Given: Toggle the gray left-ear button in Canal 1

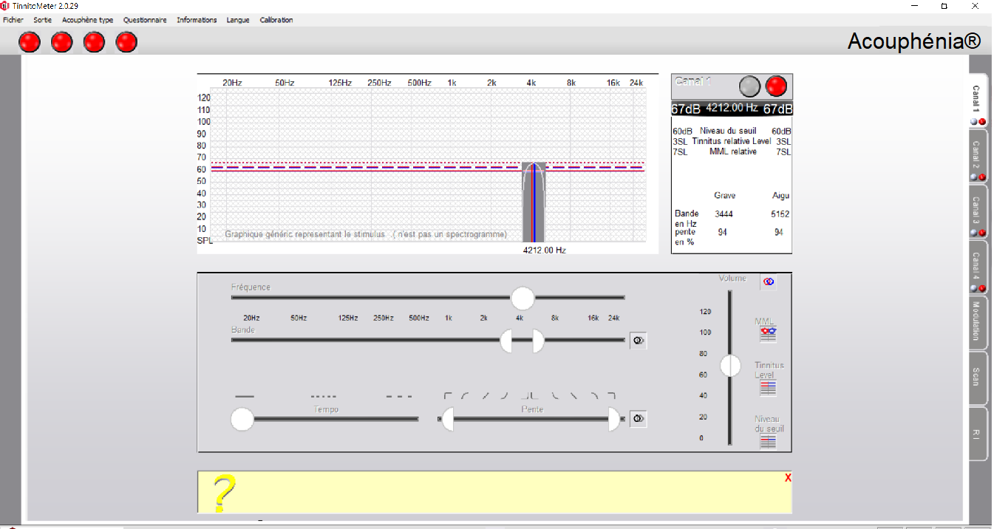Looking at the screenshot, I should pyautogui.click(x=750, y=86).
